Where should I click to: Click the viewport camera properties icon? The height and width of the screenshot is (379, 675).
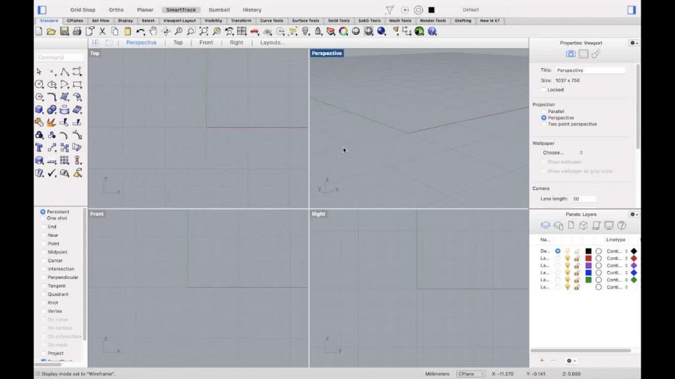coord(571,54)
